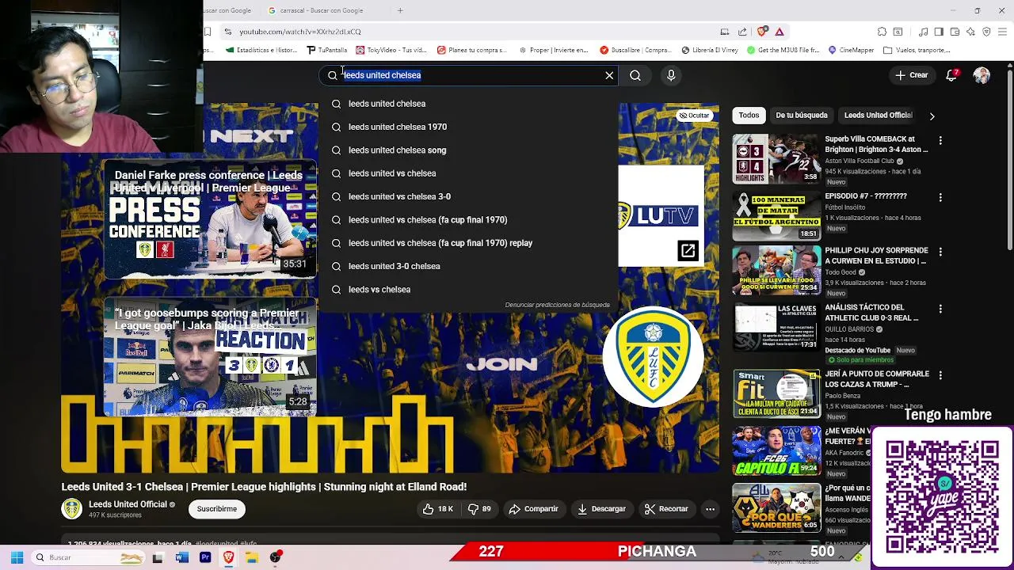
Task: Click the share page icon in address bar
Action: tap(742, 32)
